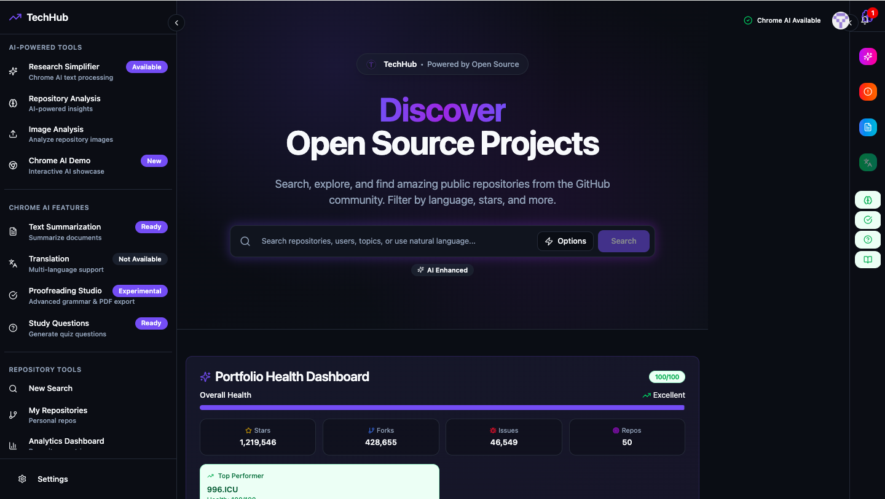Click the branch icon beside My Repositories
885x499 pixels.
[13, 415]
